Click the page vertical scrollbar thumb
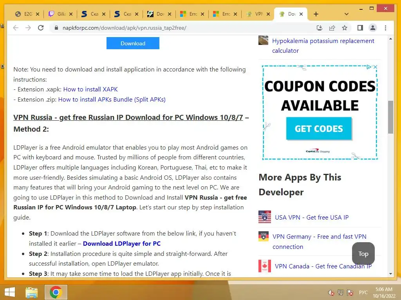 click(390, 117)
